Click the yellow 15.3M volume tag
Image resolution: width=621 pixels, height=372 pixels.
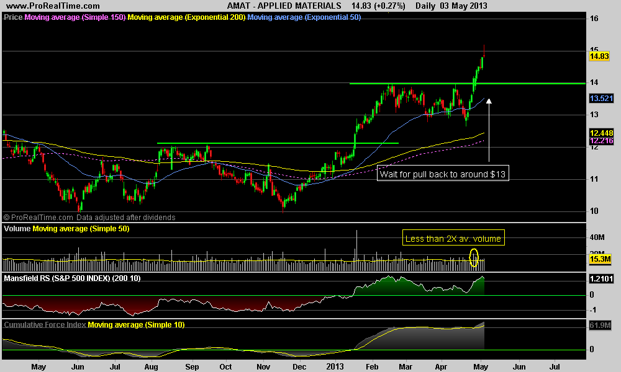pyautogui.click(x=600, y=259)
